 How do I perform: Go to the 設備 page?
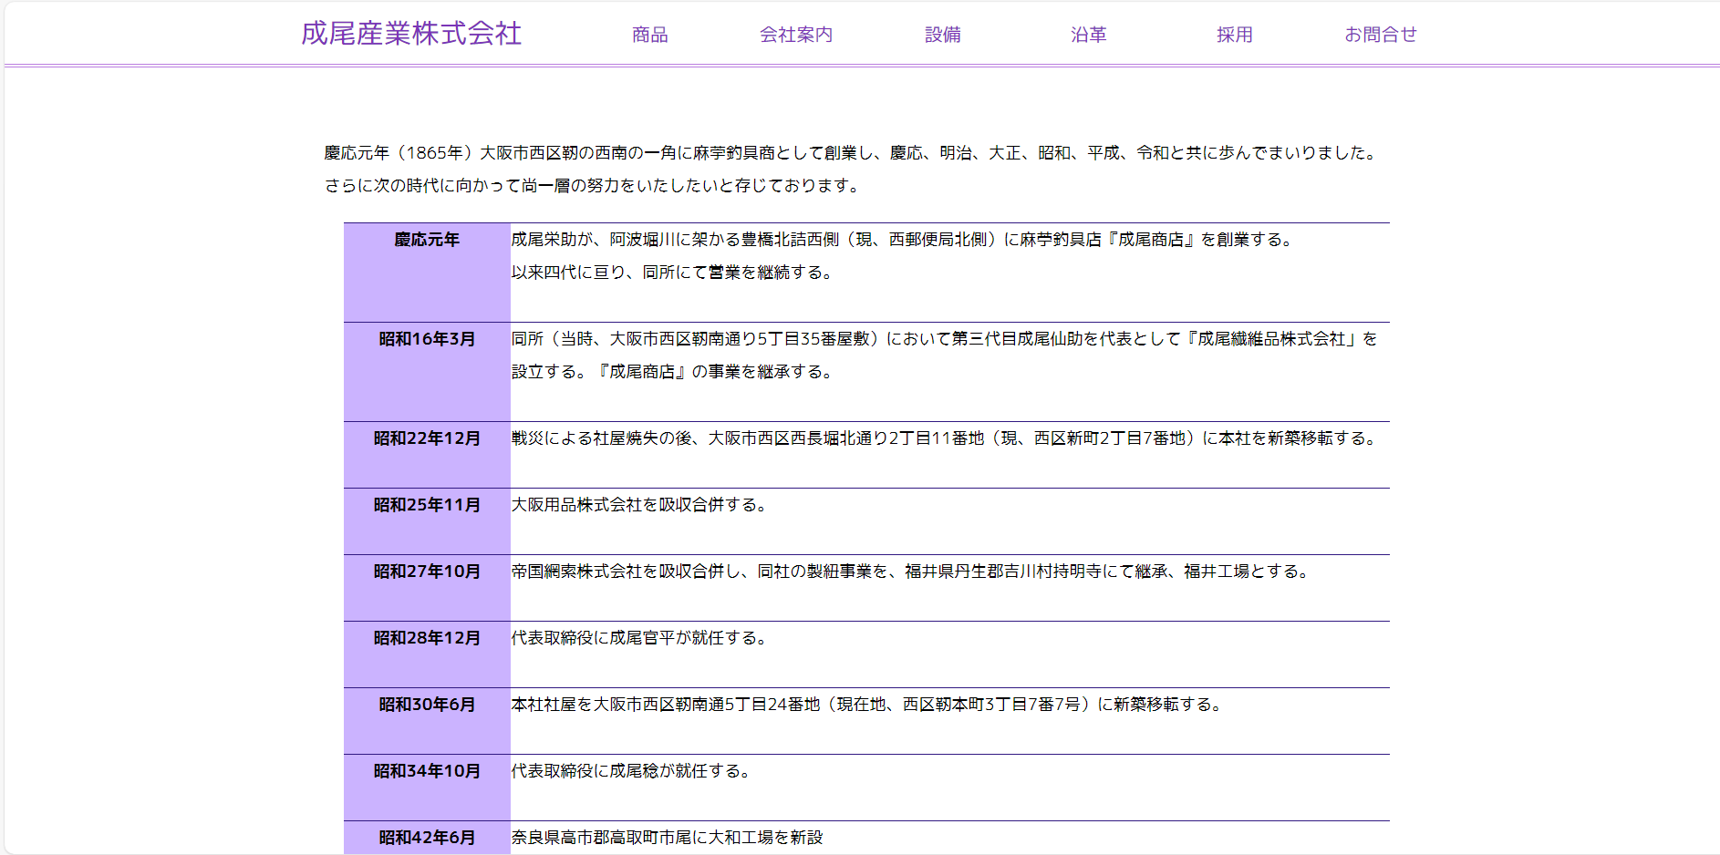pos(943,35)
